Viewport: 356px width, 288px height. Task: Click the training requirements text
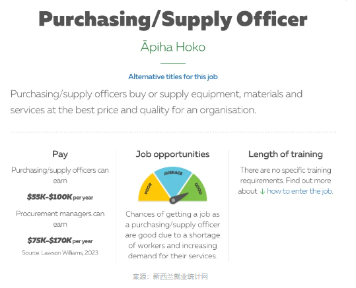click(x=285, y=181)
